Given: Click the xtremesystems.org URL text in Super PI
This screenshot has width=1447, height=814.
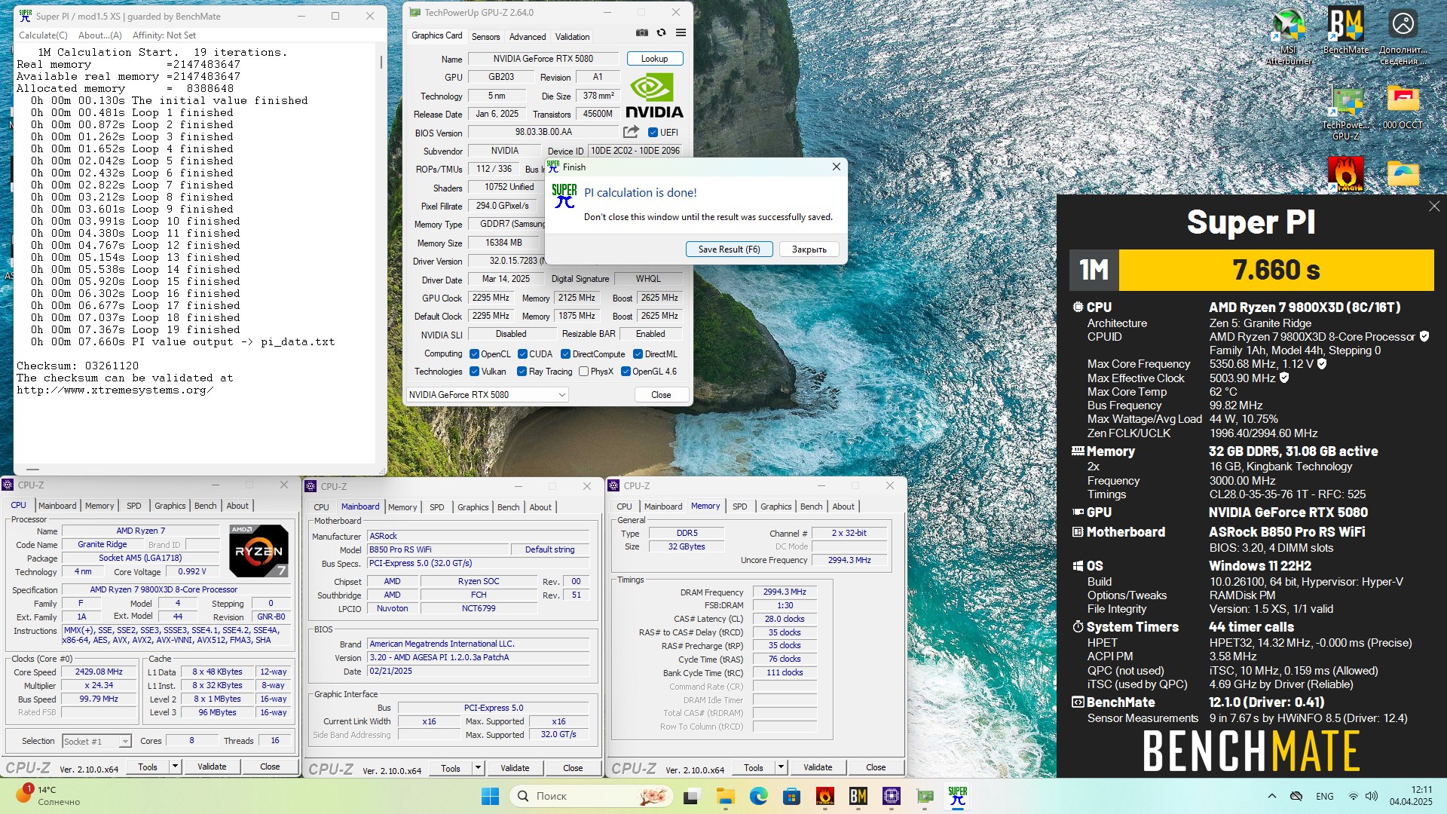Looking at the screenshot, I should click(x=115, y=390).
